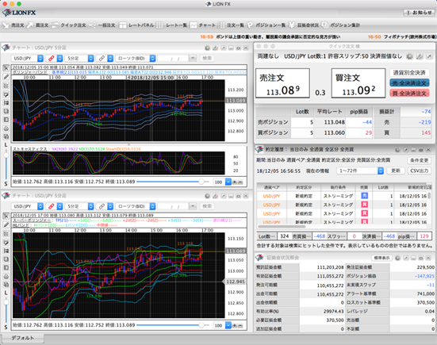Open settings gear of 証拠金状況照会 window
This screenshot has width=437, height=345.
point(397,258)
